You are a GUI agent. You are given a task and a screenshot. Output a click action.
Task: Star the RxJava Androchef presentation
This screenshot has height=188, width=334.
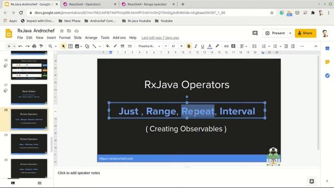coord(62,31)
